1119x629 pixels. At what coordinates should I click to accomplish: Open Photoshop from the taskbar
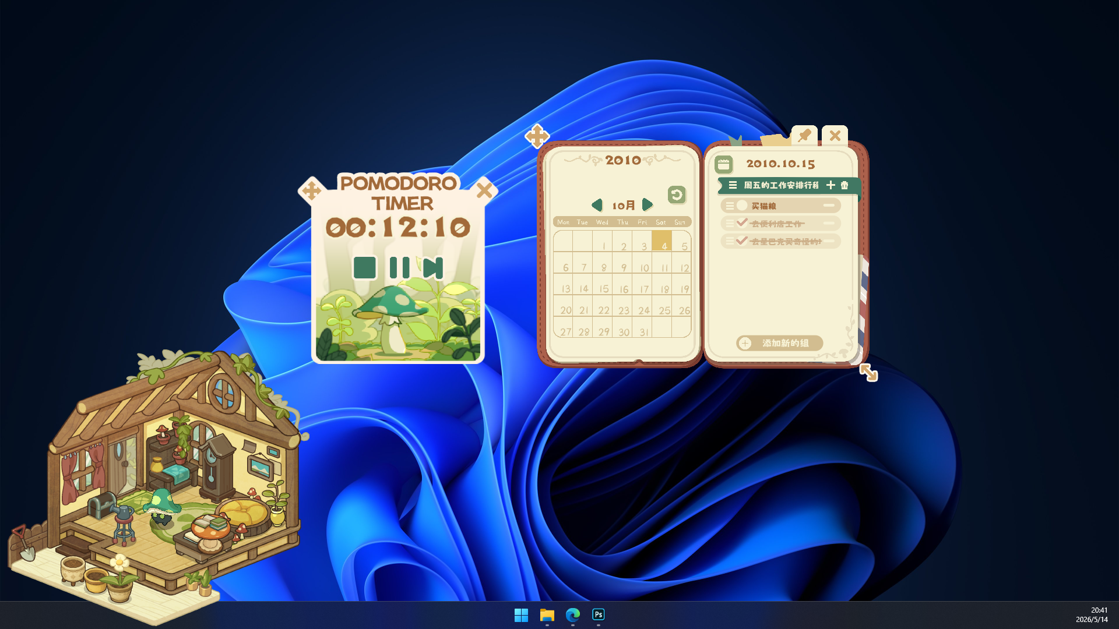point(599,614)
